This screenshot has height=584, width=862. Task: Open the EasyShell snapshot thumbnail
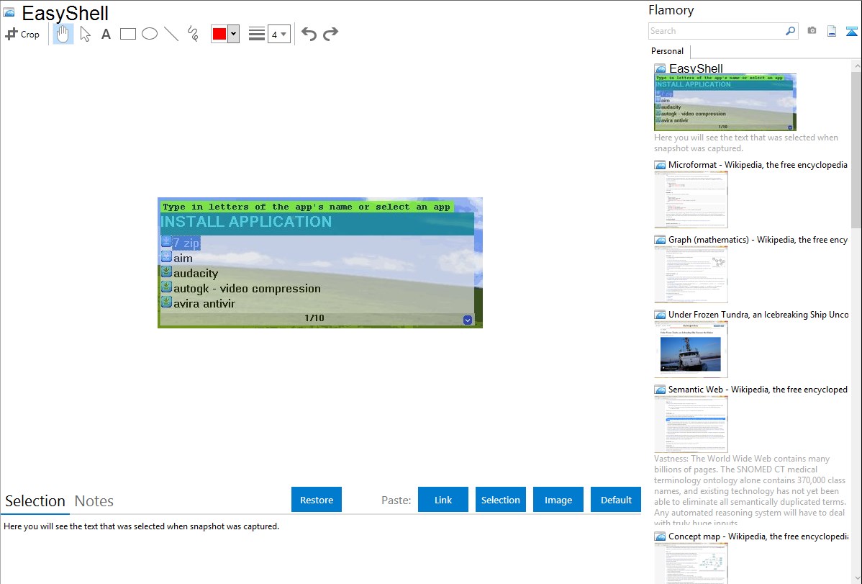click(725, 102)
